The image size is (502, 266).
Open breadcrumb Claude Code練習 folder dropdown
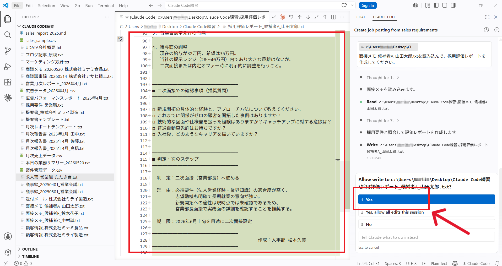click(199, 26)
